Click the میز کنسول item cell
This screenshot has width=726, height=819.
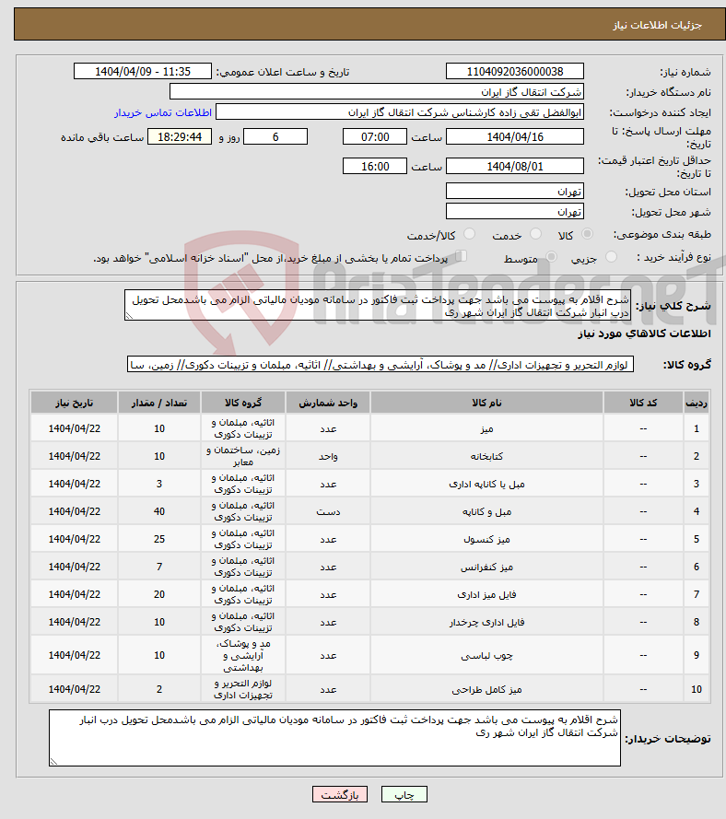pyautogui.click(x=486, y=539)
